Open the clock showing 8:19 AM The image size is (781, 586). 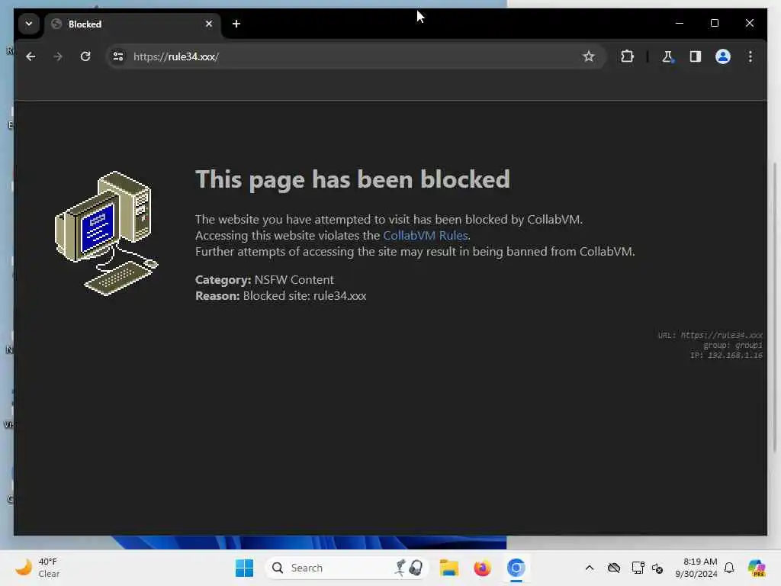[696, 568]
